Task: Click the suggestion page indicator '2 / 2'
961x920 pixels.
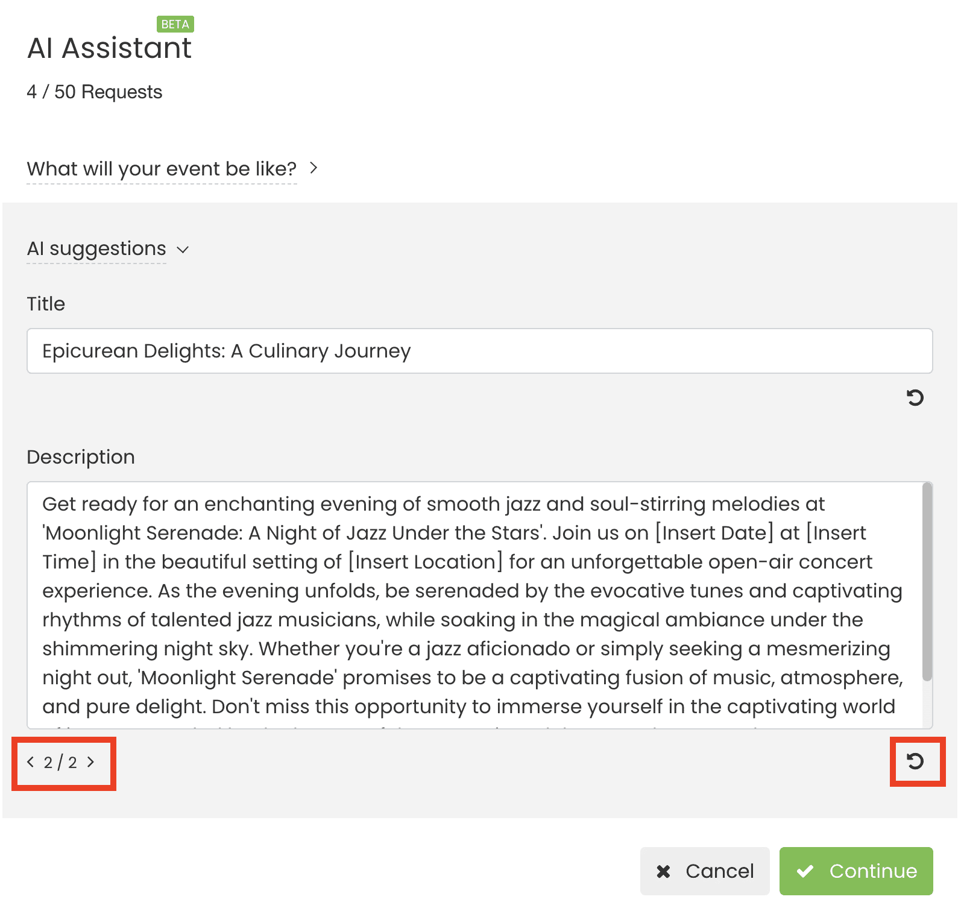Action: 60,762
